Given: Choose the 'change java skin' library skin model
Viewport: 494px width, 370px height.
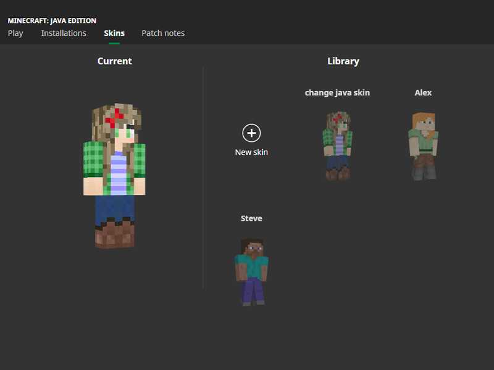Looking at the screenshot, I should (337, 146).
